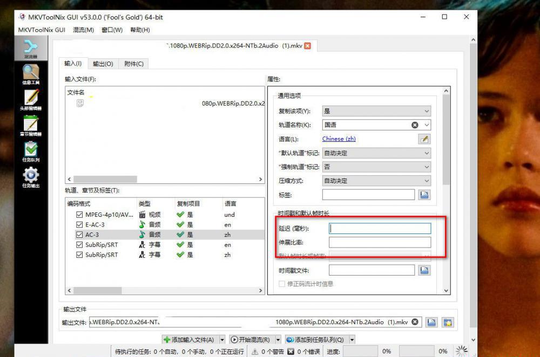
Task: Browse for a timestamp file
Action: tap(424, 270)
